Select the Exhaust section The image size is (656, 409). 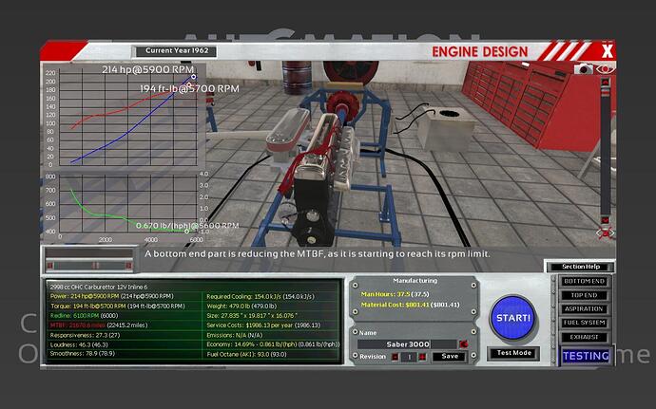[x=584, y=335]
